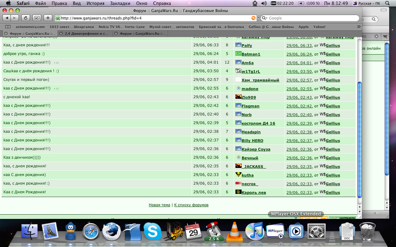The height and width of the screenshot is (247, 396).
Task: Reload the page with refresh button
Action: pos(26,18)
